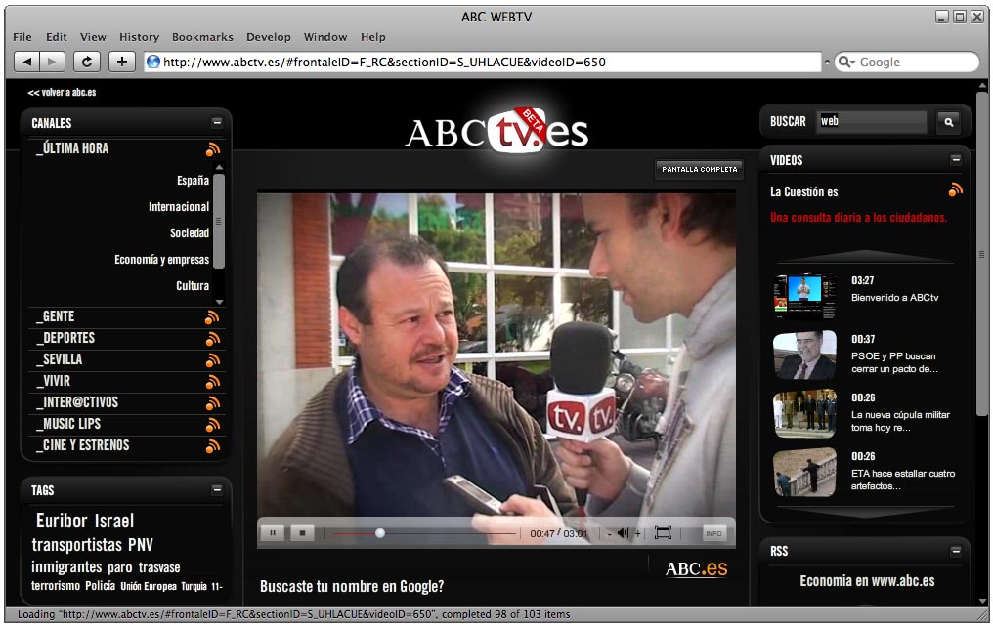This screenshot has width=993, height=627.
Task: Click the BUSCAR search input field
Action: 872,121
